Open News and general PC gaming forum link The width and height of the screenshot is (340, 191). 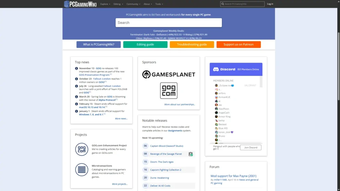coord(234,181)
